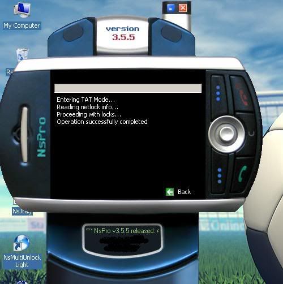
Task: Minimize the NsPro window
Action: point(171,8)
